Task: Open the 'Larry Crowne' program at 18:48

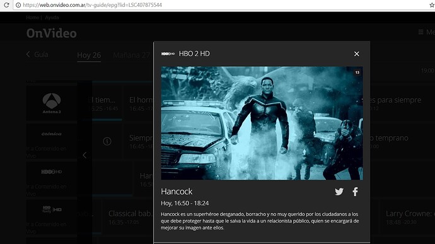Action: pyautogui.click(x=408, y=217)
